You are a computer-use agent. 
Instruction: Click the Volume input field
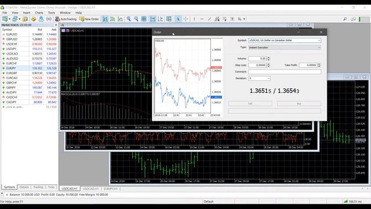pyautogui.click(x=257, y=59)
